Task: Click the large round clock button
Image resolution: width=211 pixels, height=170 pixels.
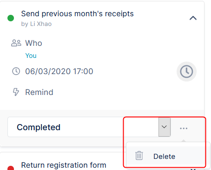Action: click(186, 71)
